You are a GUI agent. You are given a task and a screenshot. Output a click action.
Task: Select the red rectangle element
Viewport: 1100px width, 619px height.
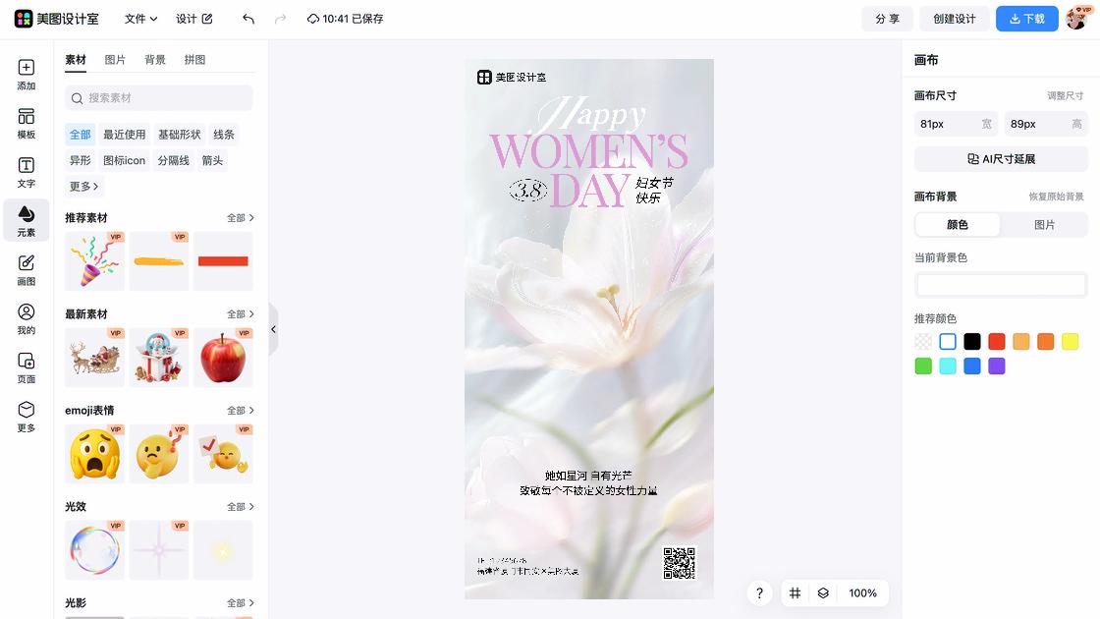223,261
